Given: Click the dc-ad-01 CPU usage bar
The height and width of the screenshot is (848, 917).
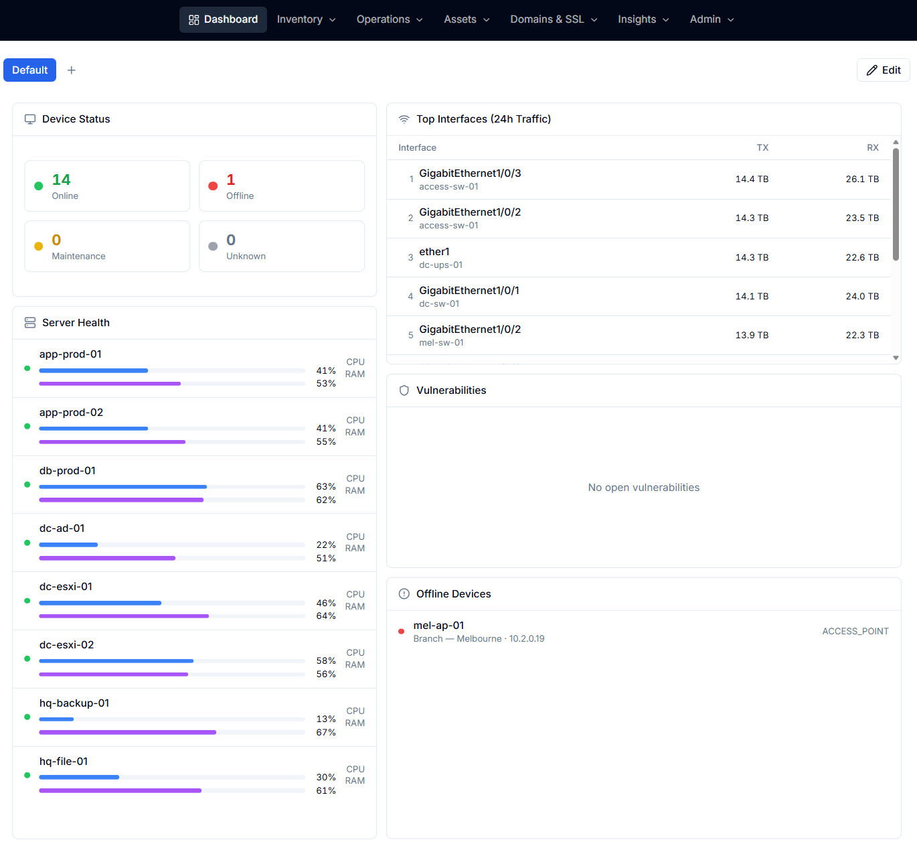Looking at the screenshot, I should coord(172,545).
